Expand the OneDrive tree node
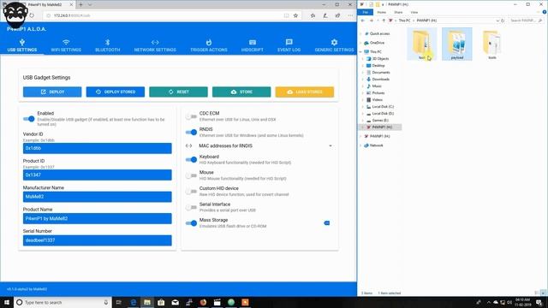The height and width of the screenshot is (308, 548). (360, 43)
